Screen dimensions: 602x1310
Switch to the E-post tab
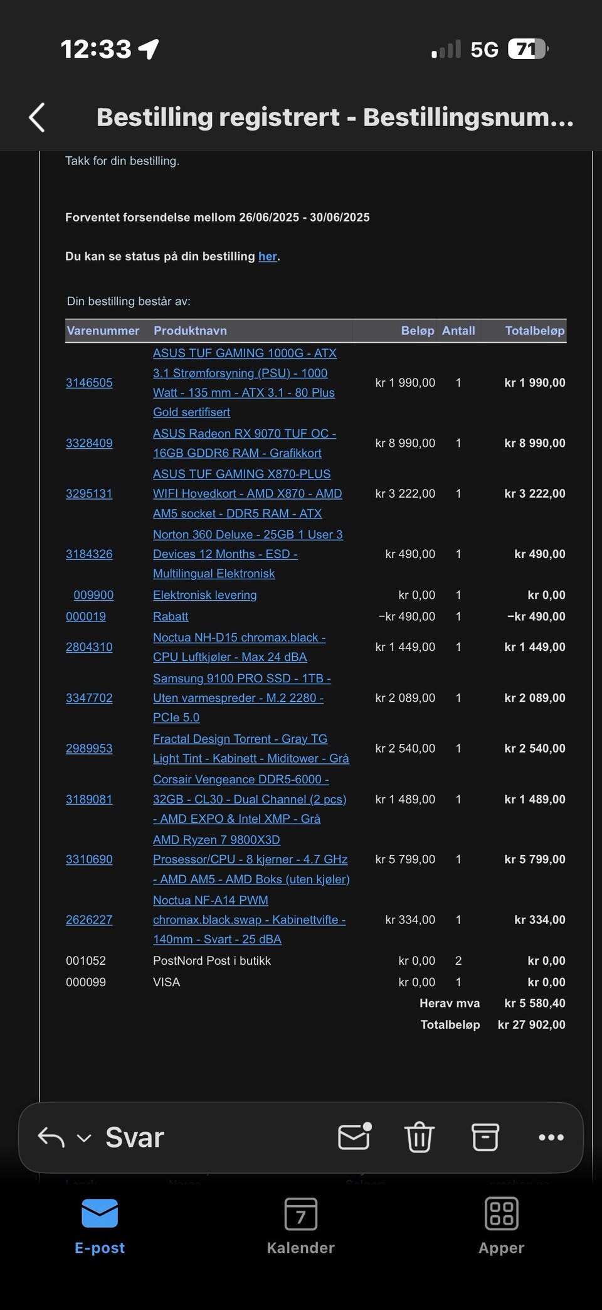[100, 1225]
